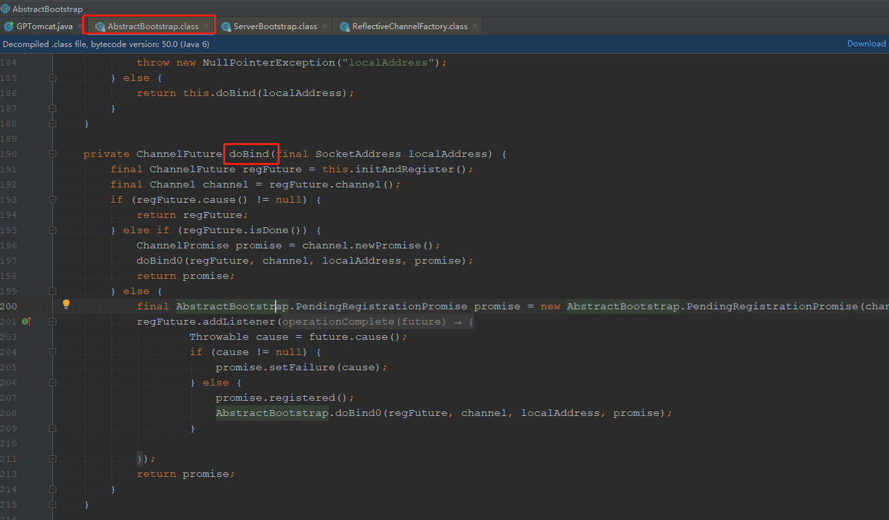Collapse the else block at line 185
The image size is (889, 520).
coord(52,78)
